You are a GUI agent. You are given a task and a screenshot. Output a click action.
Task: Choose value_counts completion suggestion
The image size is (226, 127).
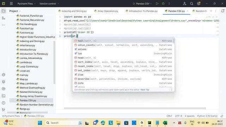(123, 45)
